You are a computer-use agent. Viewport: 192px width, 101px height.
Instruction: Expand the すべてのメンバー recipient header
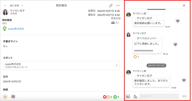click(146, 38)
